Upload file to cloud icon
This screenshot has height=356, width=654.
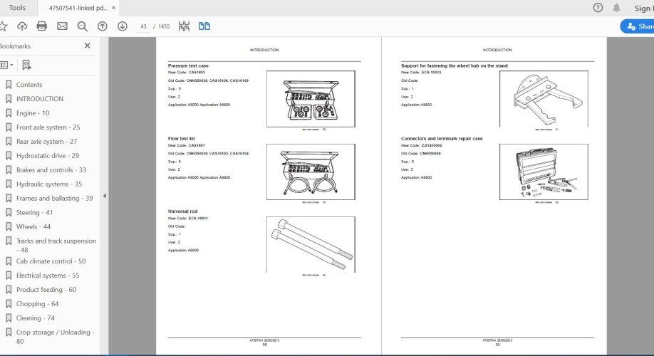(22, 26)
